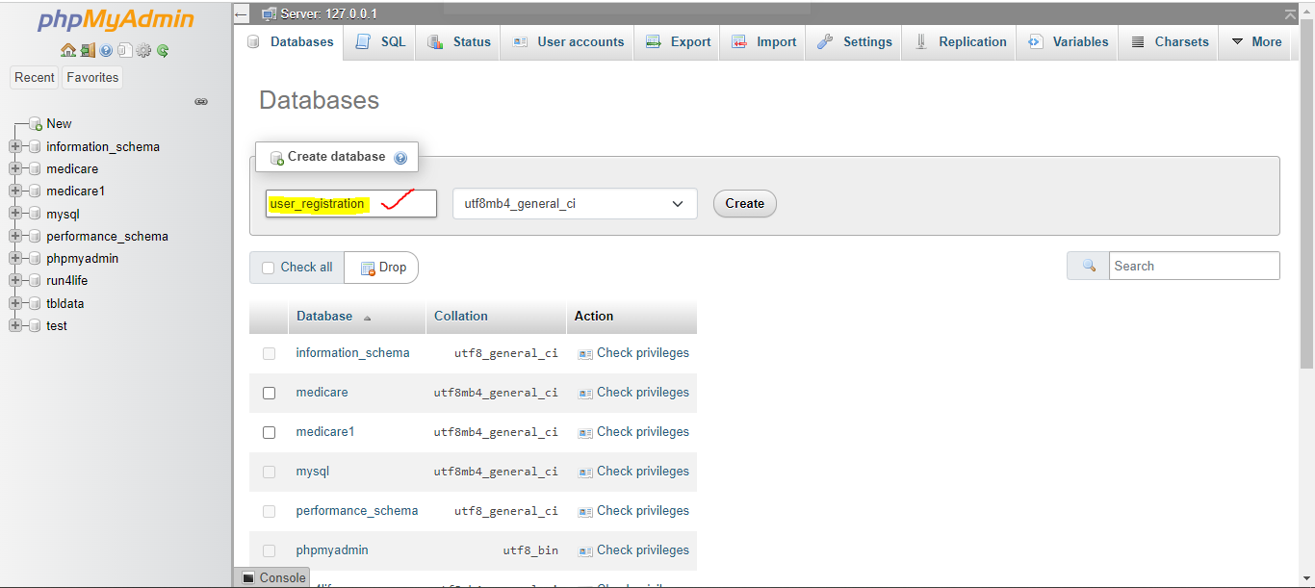Click the Create button
The image size is (1315, 588).
(744, 204)
